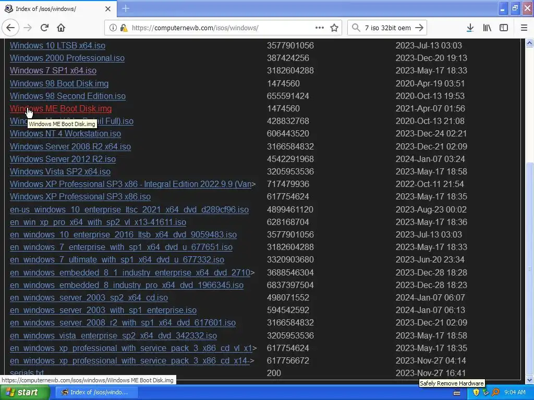Show site information icon in address bar
The width and height of the screenshot is (534, 400).
[113, 28]
